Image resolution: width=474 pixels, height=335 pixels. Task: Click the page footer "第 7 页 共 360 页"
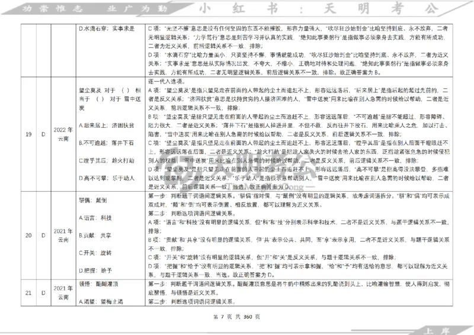pyautogui.click(x=236, y=317)
